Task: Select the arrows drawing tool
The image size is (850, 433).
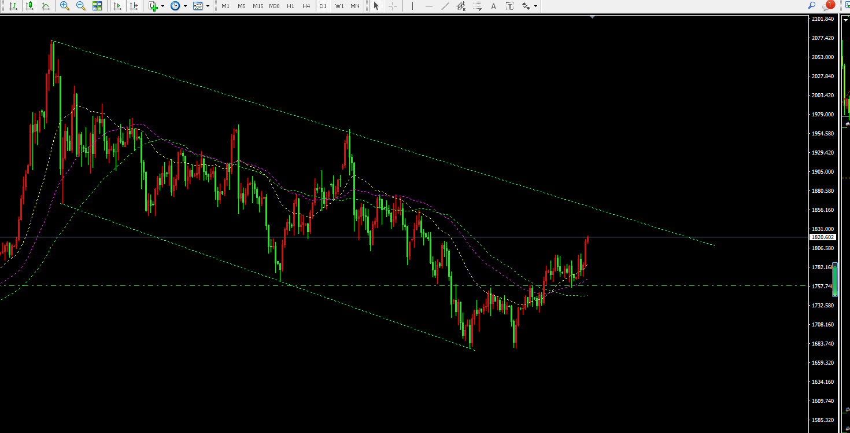Action: pos(526,6)
